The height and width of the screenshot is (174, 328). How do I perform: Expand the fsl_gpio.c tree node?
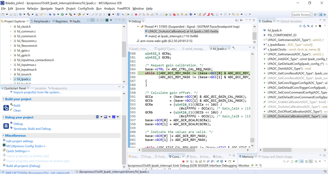coord(11,50)
